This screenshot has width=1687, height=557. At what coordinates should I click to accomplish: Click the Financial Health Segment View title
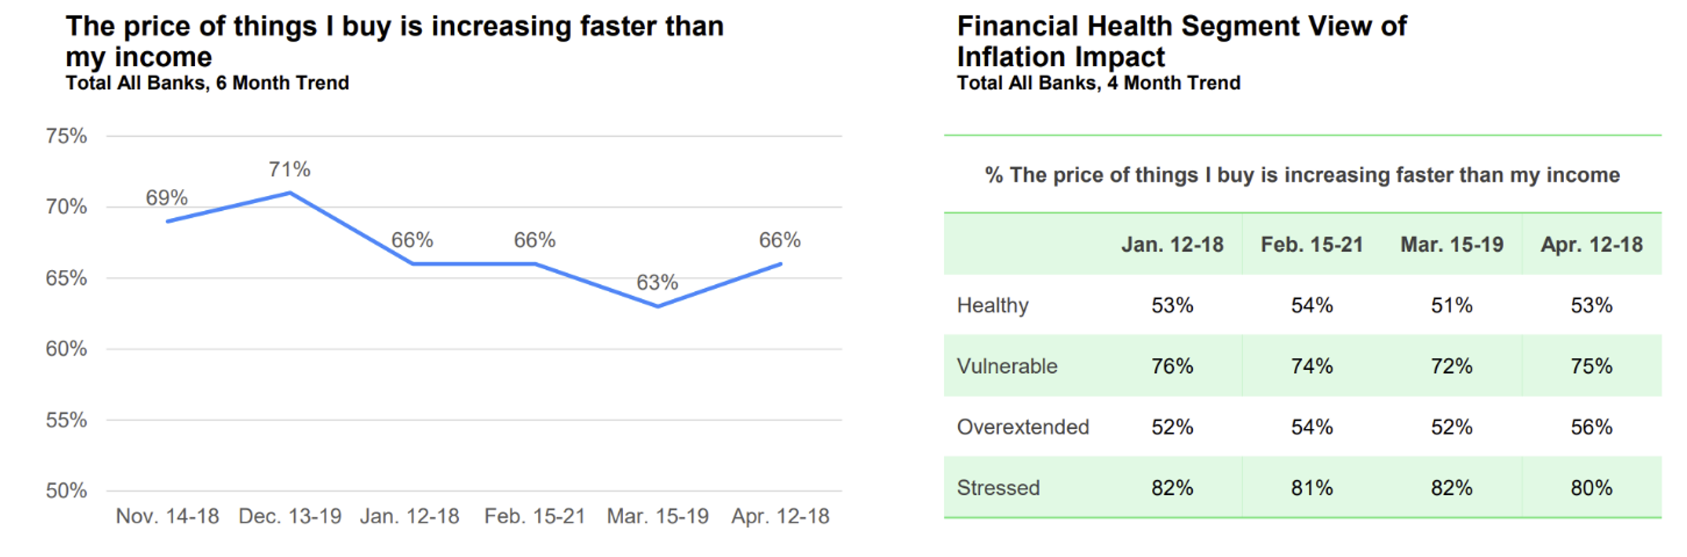click(x=1182, y=41)
